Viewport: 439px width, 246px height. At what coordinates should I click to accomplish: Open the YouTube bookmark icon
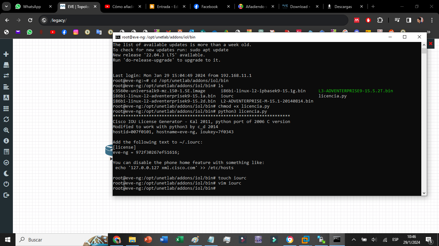[53, 32]
